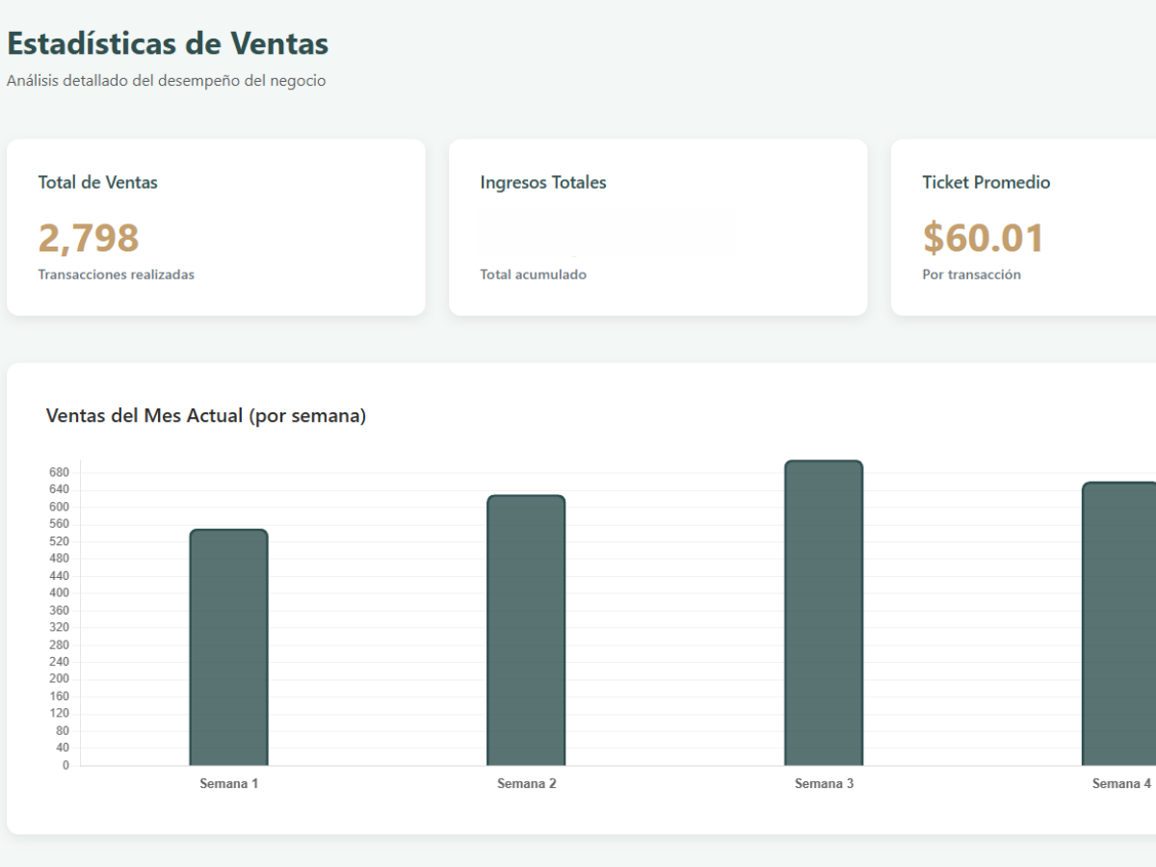This screenshot has width=1156, height=867.
Task: Click the $60.01 average ticket value
Action: point(983,238)
